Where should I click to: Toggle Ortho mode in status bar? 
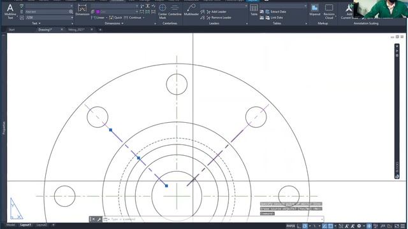299,226
